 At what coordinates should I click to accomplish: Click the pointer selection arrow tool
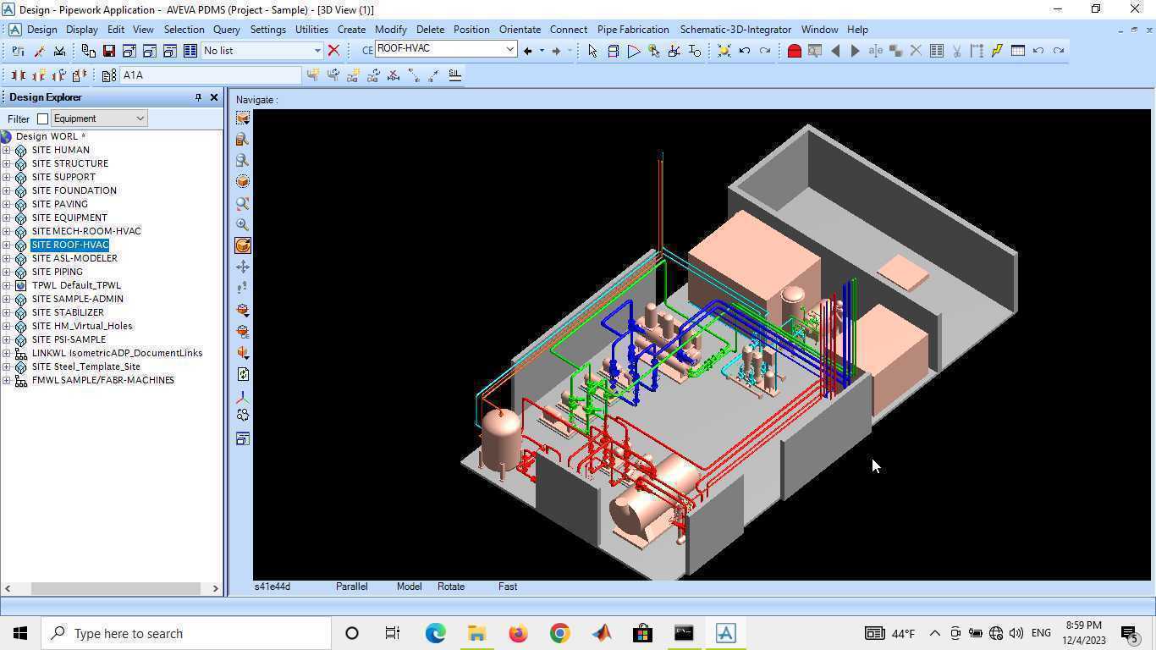click(592, 51)
